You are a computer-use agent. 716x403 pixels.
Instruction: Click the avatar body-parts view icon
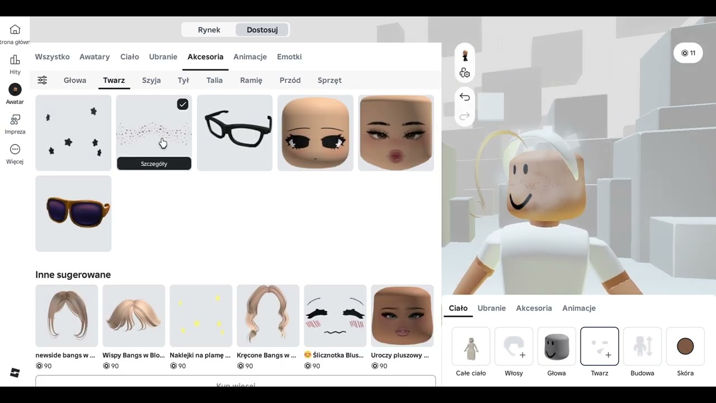465,73
